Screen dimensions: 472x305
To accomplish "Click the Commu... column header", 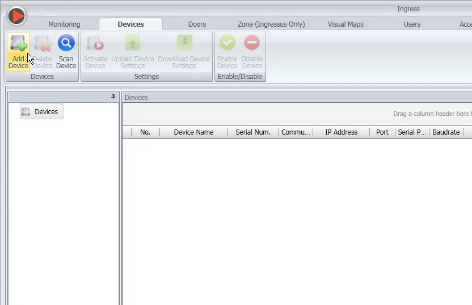I will tap(296, 132).
